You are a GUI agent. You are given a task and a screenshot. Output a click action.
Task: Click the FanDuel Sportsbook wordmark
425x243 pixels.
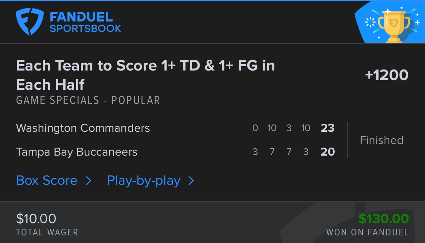pyautogui.click(x=85, y=22)
